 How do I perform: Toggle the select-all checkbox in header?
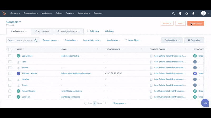coord(10,49)
